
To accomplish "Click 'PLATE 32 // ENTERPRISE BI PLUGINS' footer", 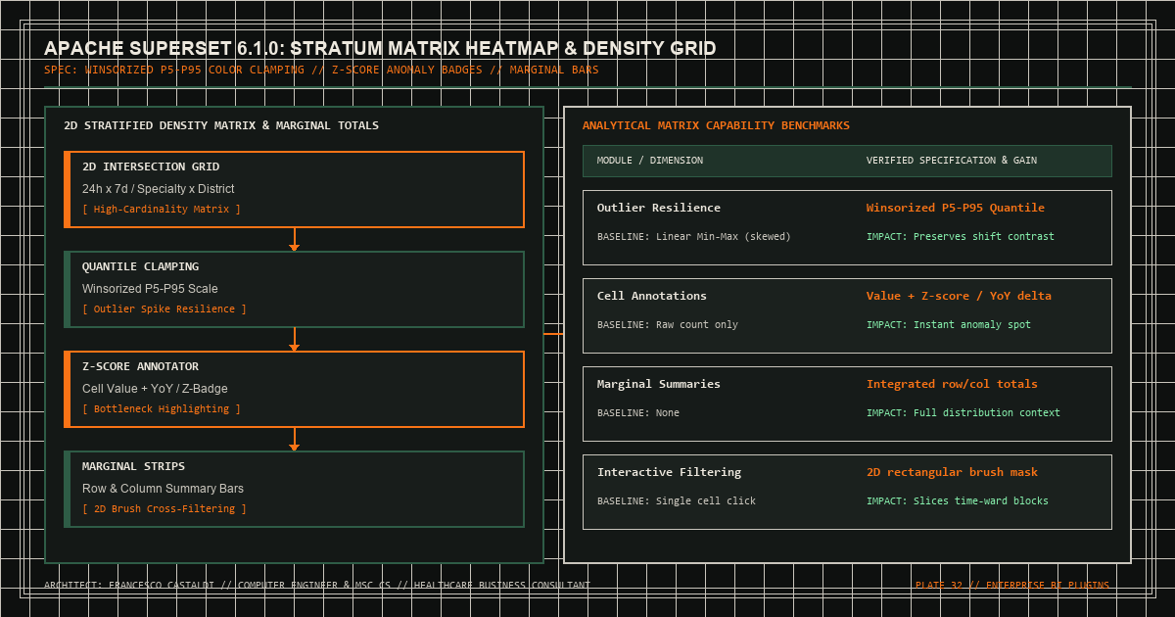I will 1012,586.
